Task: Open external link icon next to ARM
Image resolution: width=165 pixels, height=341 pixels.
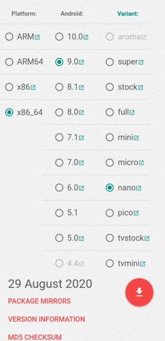Action: click(37, 37)
